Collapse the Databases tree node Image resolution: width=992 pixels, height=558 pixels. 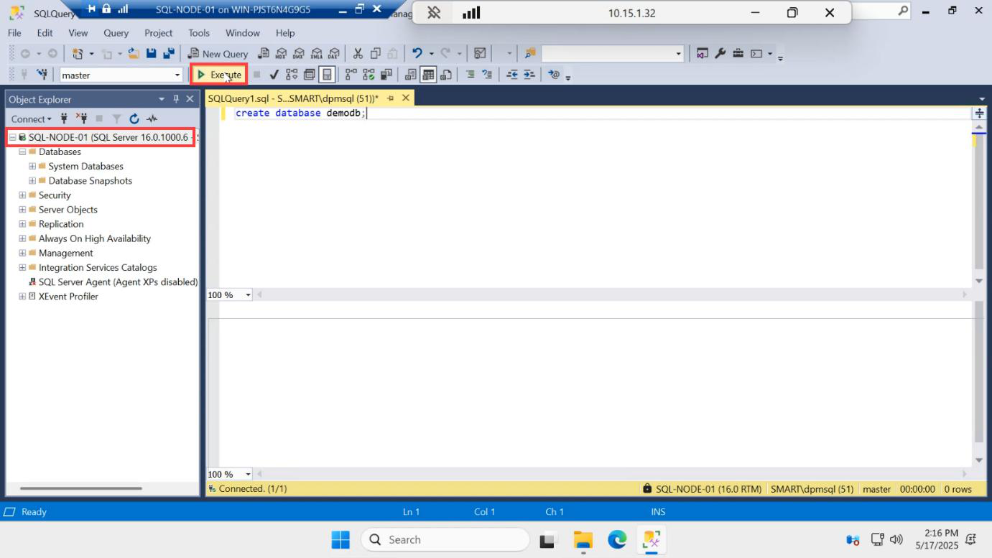[x=22, y=152]
